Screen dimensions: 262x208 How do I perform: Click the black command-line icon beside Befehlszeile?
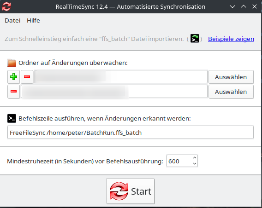click(12, 118)
